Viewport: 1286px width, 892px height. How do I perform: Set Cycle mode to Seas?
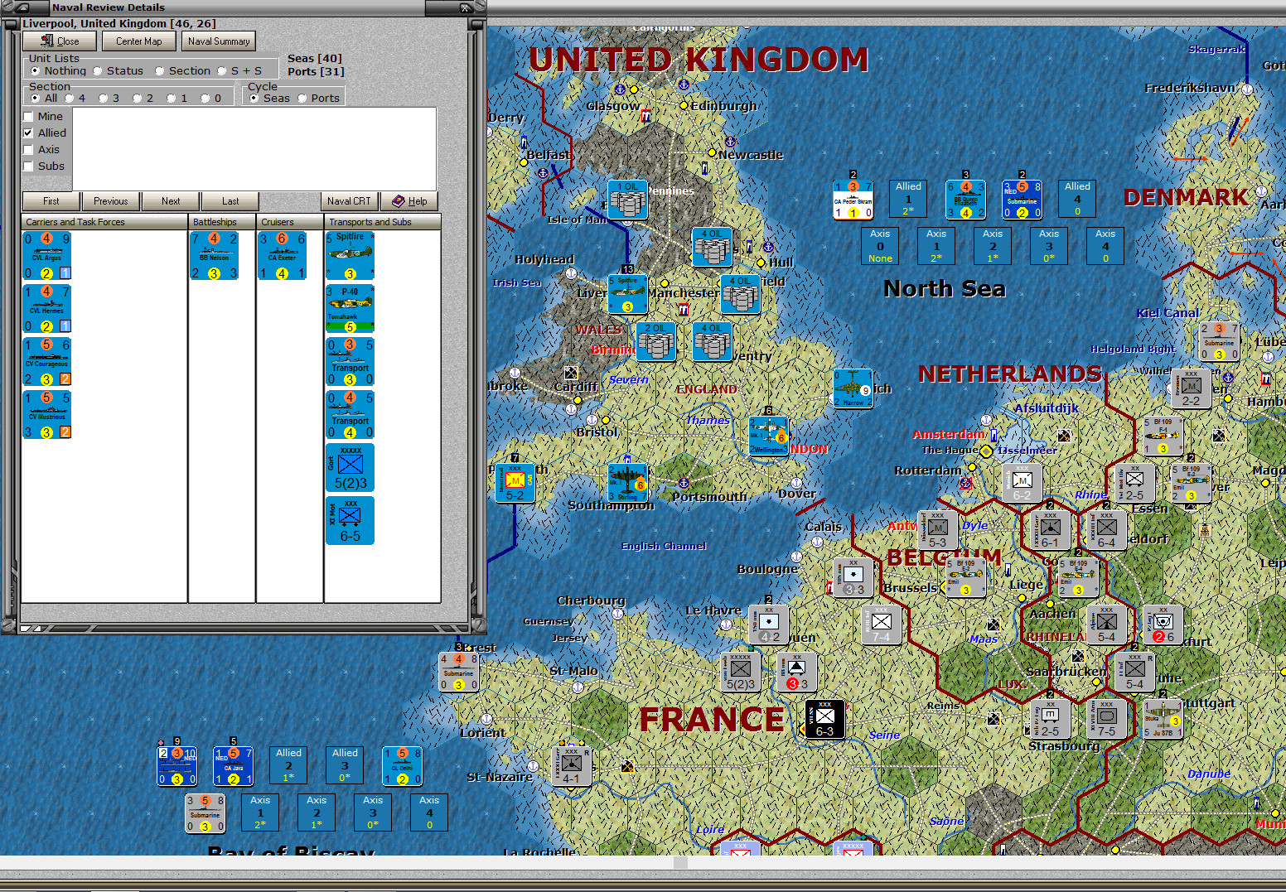269,98
